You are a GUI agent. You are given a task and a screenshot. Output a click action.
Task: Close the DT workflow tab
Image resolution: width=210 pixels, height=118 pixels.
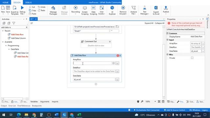click(x=36, y=19)
